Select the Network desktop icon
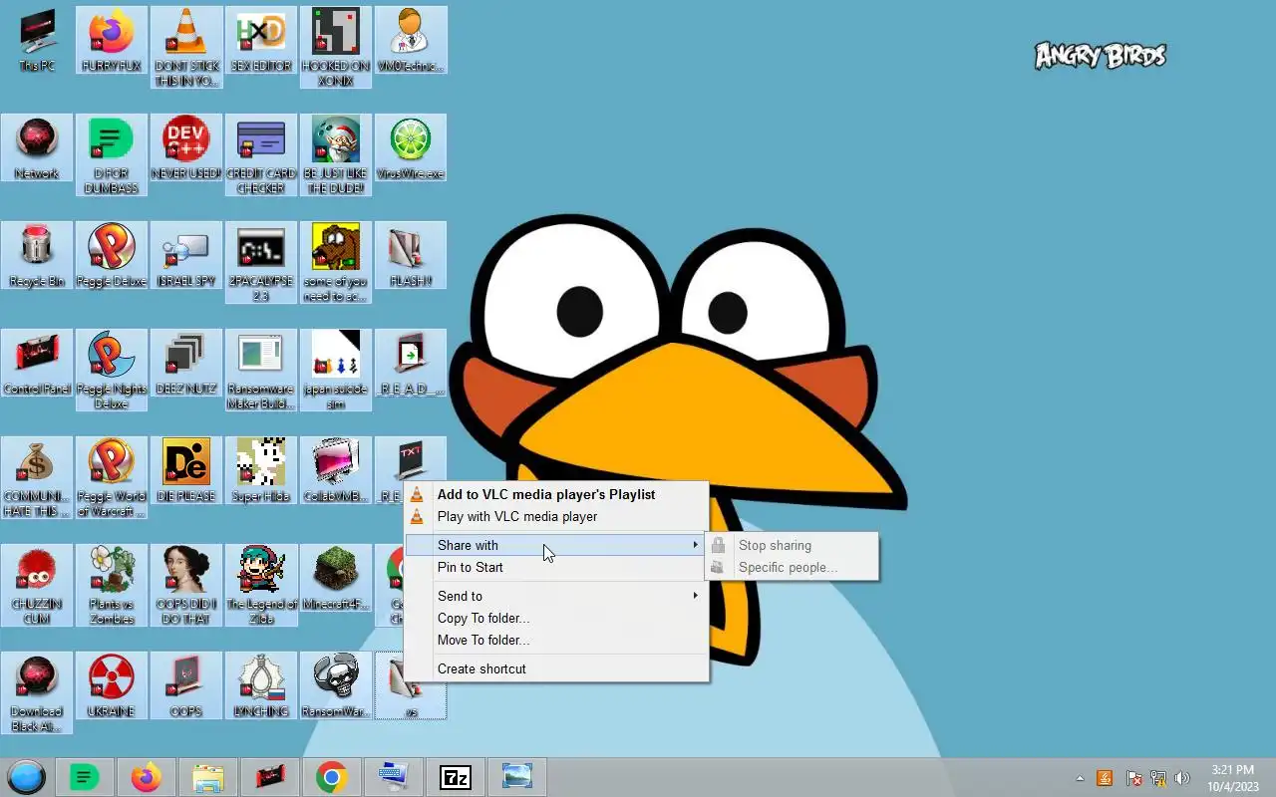 [37, 148]
